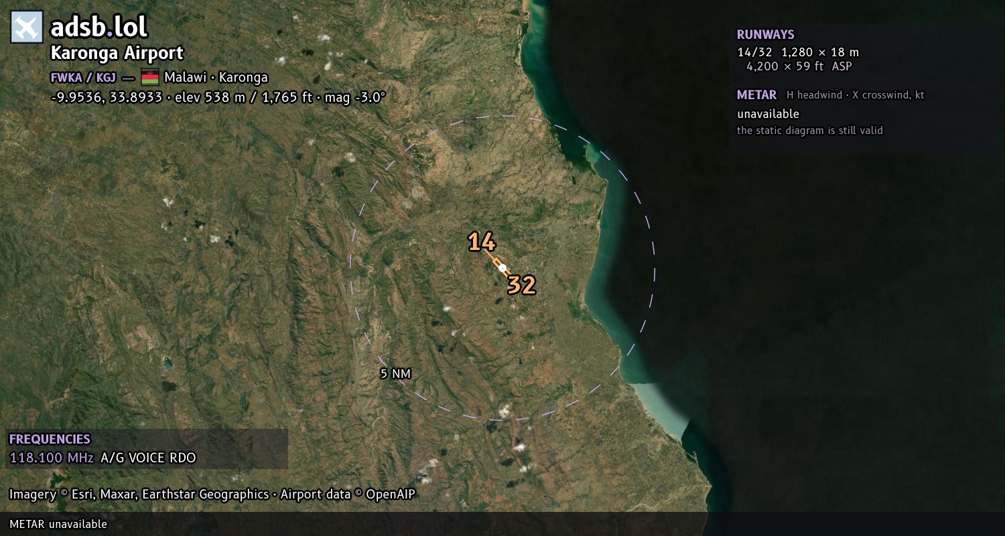The width and height of the screenshot is (1005, 536).
Task: Click the 5 NM range ring label
Action: [395, 374]
